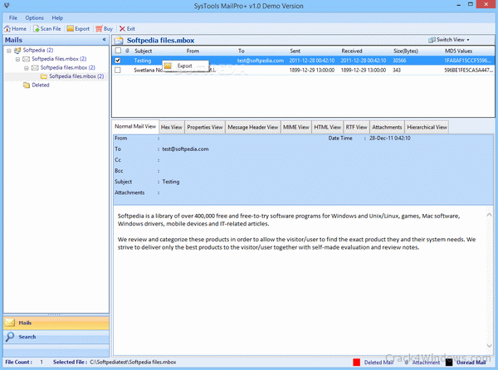Image resolution: width=498 pixels, height=370 pixels.
Task: Toggle the select-all checkbox in header
Action: 118,51
